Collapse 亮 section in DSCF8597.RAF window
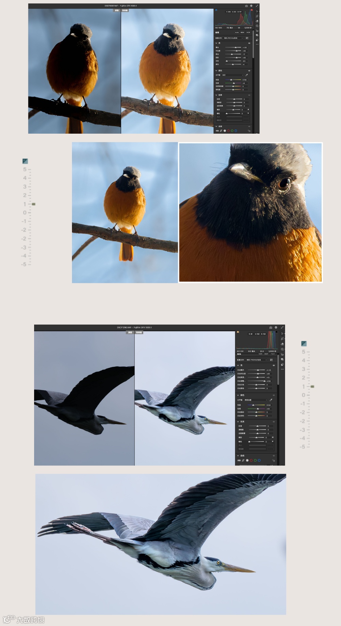Screen dimensions: 341x626 216,43
